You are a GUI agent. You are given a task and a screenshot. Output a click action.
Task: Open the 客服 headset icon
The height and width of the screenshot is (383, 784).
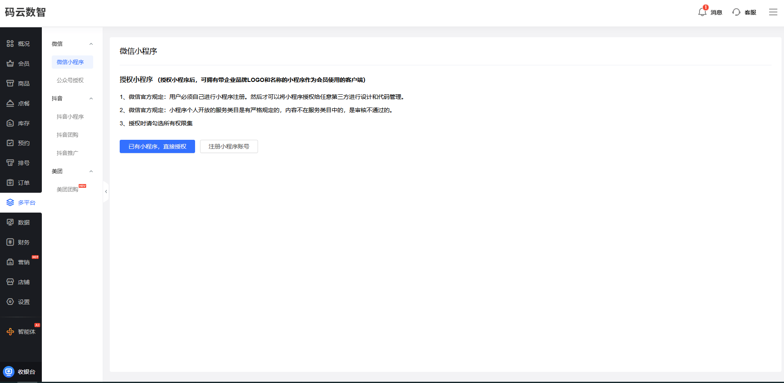[736, 12]
